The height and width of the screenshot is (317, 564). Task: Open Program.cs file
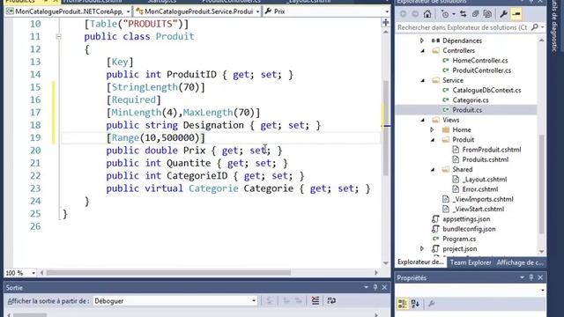459,239
